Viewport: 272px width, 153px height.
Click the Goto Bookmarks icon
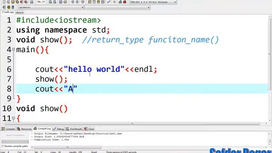(x=13, y=7)
